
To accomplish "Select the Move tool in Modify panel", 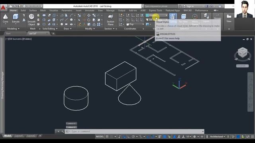I will 89,15.
